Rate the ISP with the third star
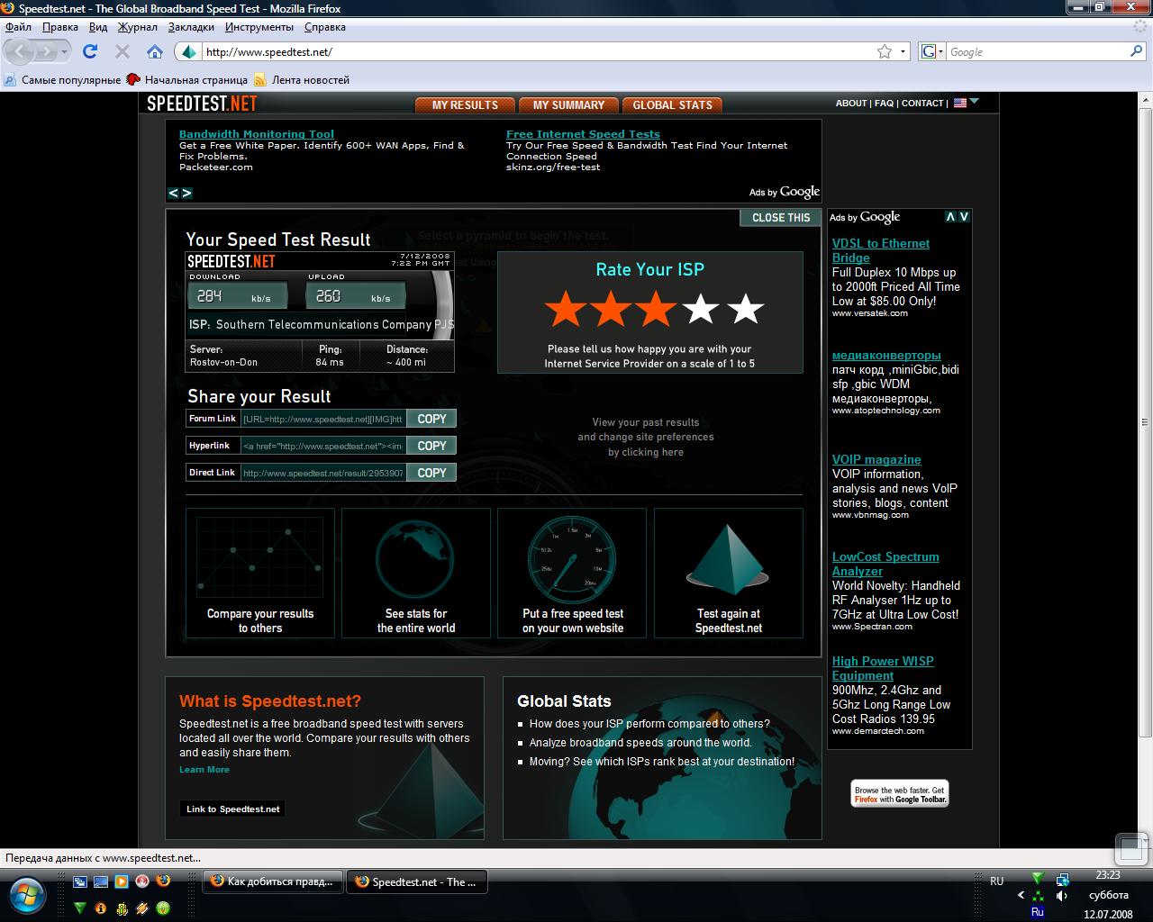This screenshot has width=1153, height=922. (x=656, y=309)
